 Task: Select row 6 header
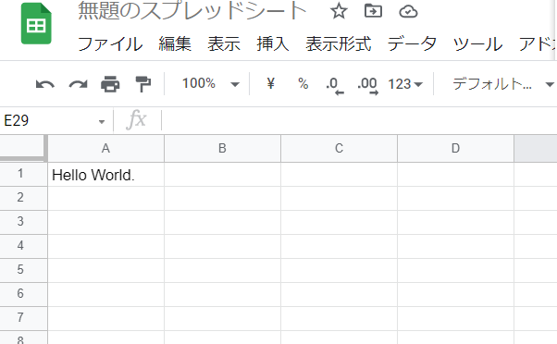point(23,294)
